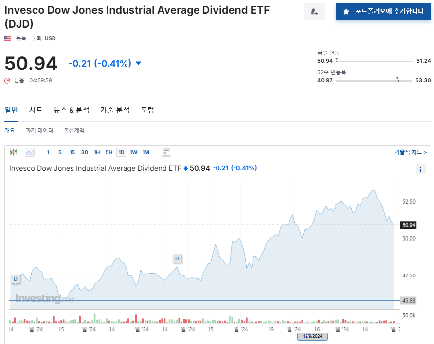
Task: Click the clock icon next to market closed time
Action: click(x=7, y=80)
